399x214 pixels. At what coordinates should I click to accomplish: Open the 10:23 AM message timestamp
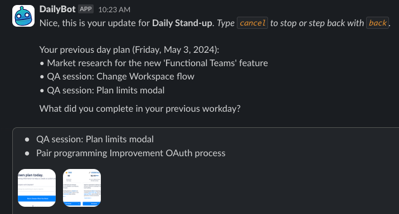coord(114,9)
